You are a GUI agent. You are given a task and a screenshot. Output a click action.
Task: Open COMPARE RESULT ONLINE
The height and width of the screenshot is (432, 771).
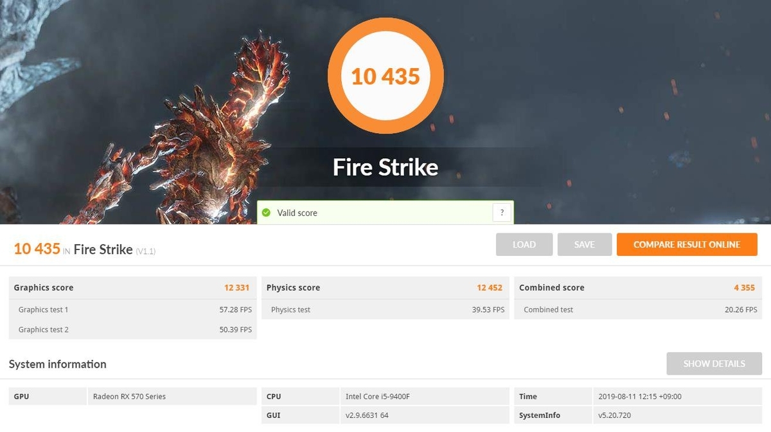coord(687,244)
